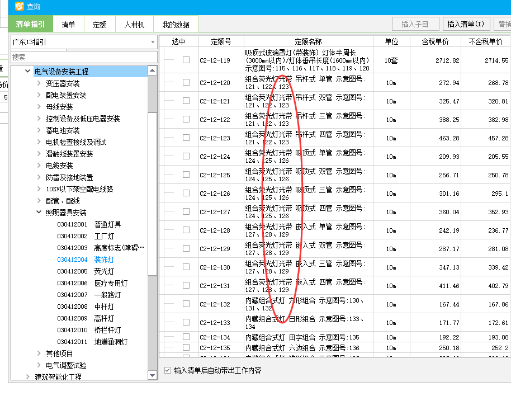Select 030412002 工厂灯 item

coord(86,236)
